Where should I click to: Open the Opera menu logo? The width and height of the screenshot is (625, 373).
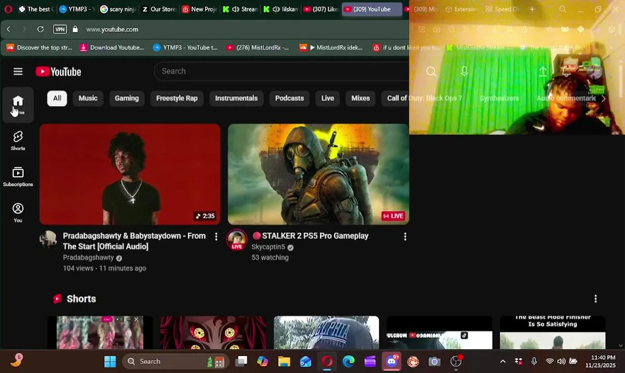coord(8,9)
